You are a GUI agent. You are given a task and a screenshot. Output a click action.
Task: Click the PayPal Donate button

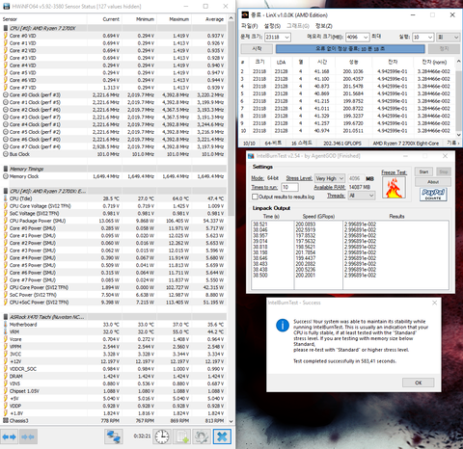coord(433,195)
